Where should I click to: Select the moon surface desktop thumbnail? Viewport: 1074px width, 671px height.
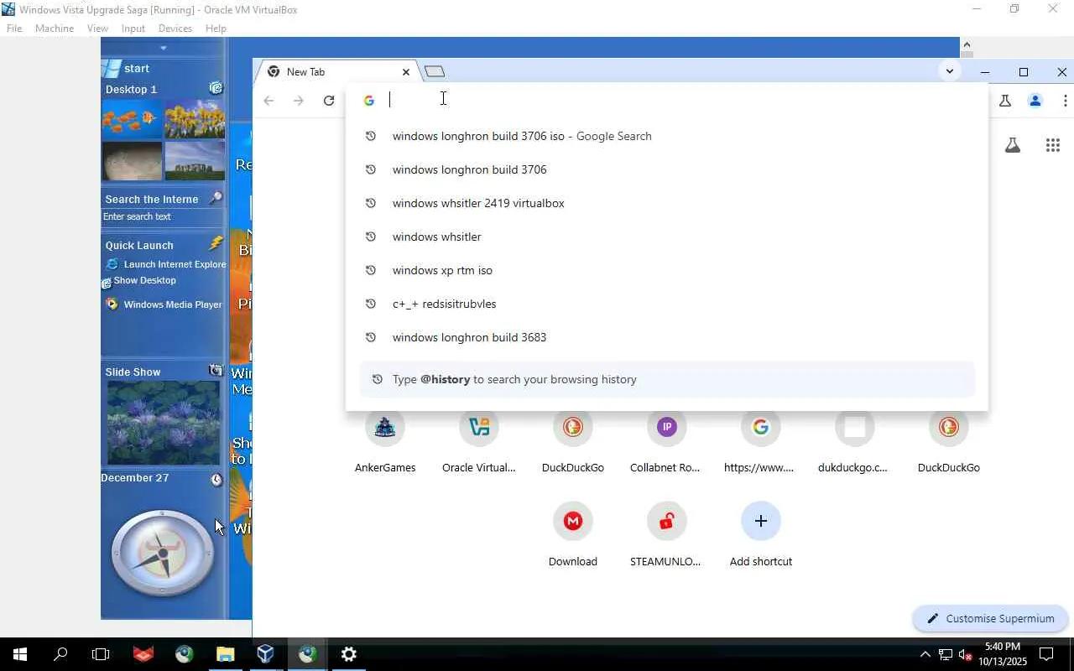pyautogui.click(x=132, y=161)
